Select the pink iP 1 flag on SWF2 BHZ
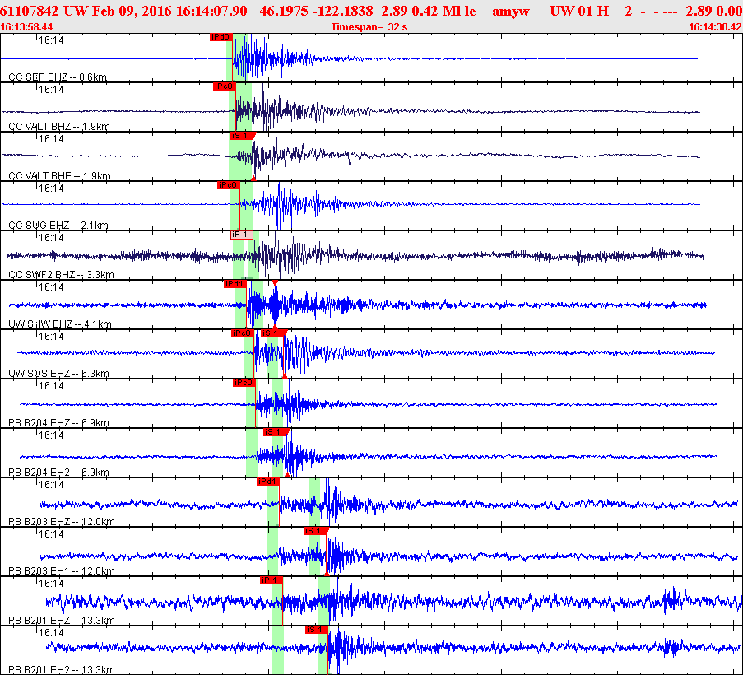The height and width of the screenshot is (675, 743). [242, 234]
